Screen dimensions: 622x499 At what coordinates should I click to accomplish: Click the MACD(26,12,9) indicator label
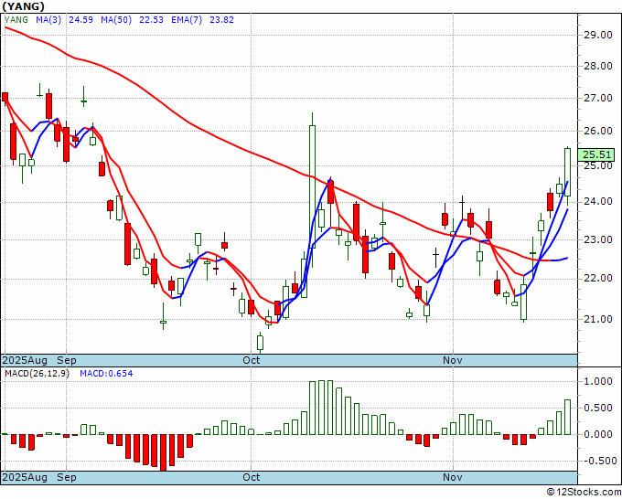pyautogui.click(x=37, y=373)
